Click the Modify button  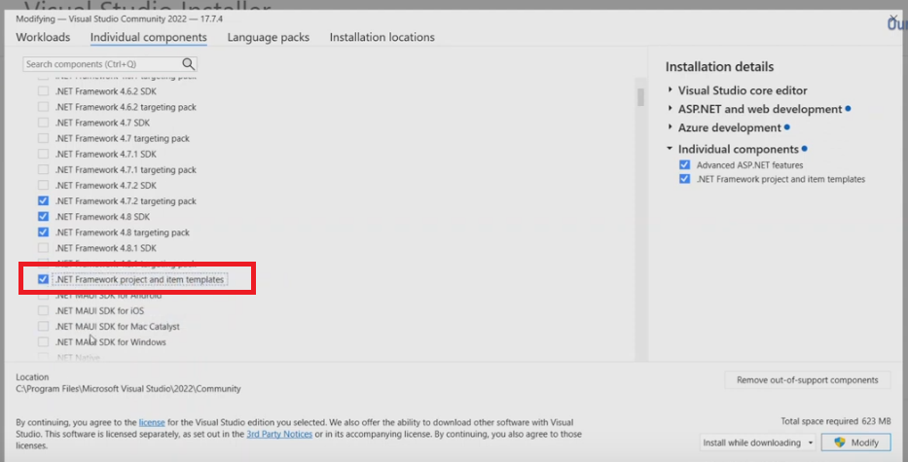855,443
